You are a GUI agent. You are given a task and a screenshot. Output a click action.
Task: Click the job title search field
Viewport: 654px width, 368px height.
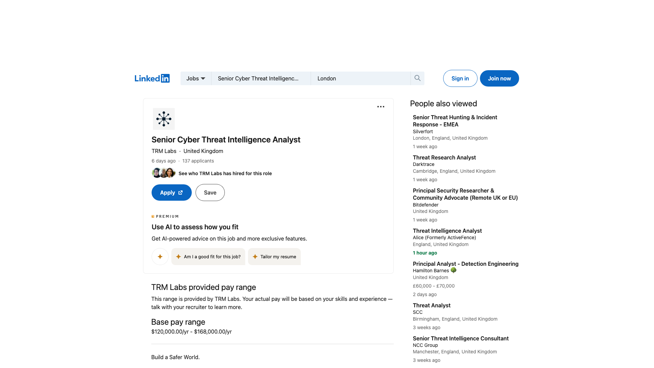click(261, 78)
